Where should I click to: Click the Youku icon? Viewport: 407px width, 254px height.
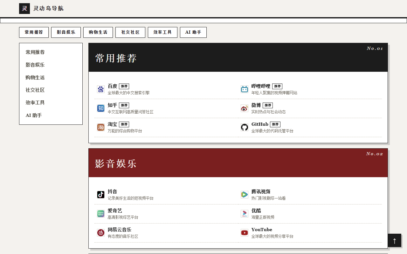245,214
